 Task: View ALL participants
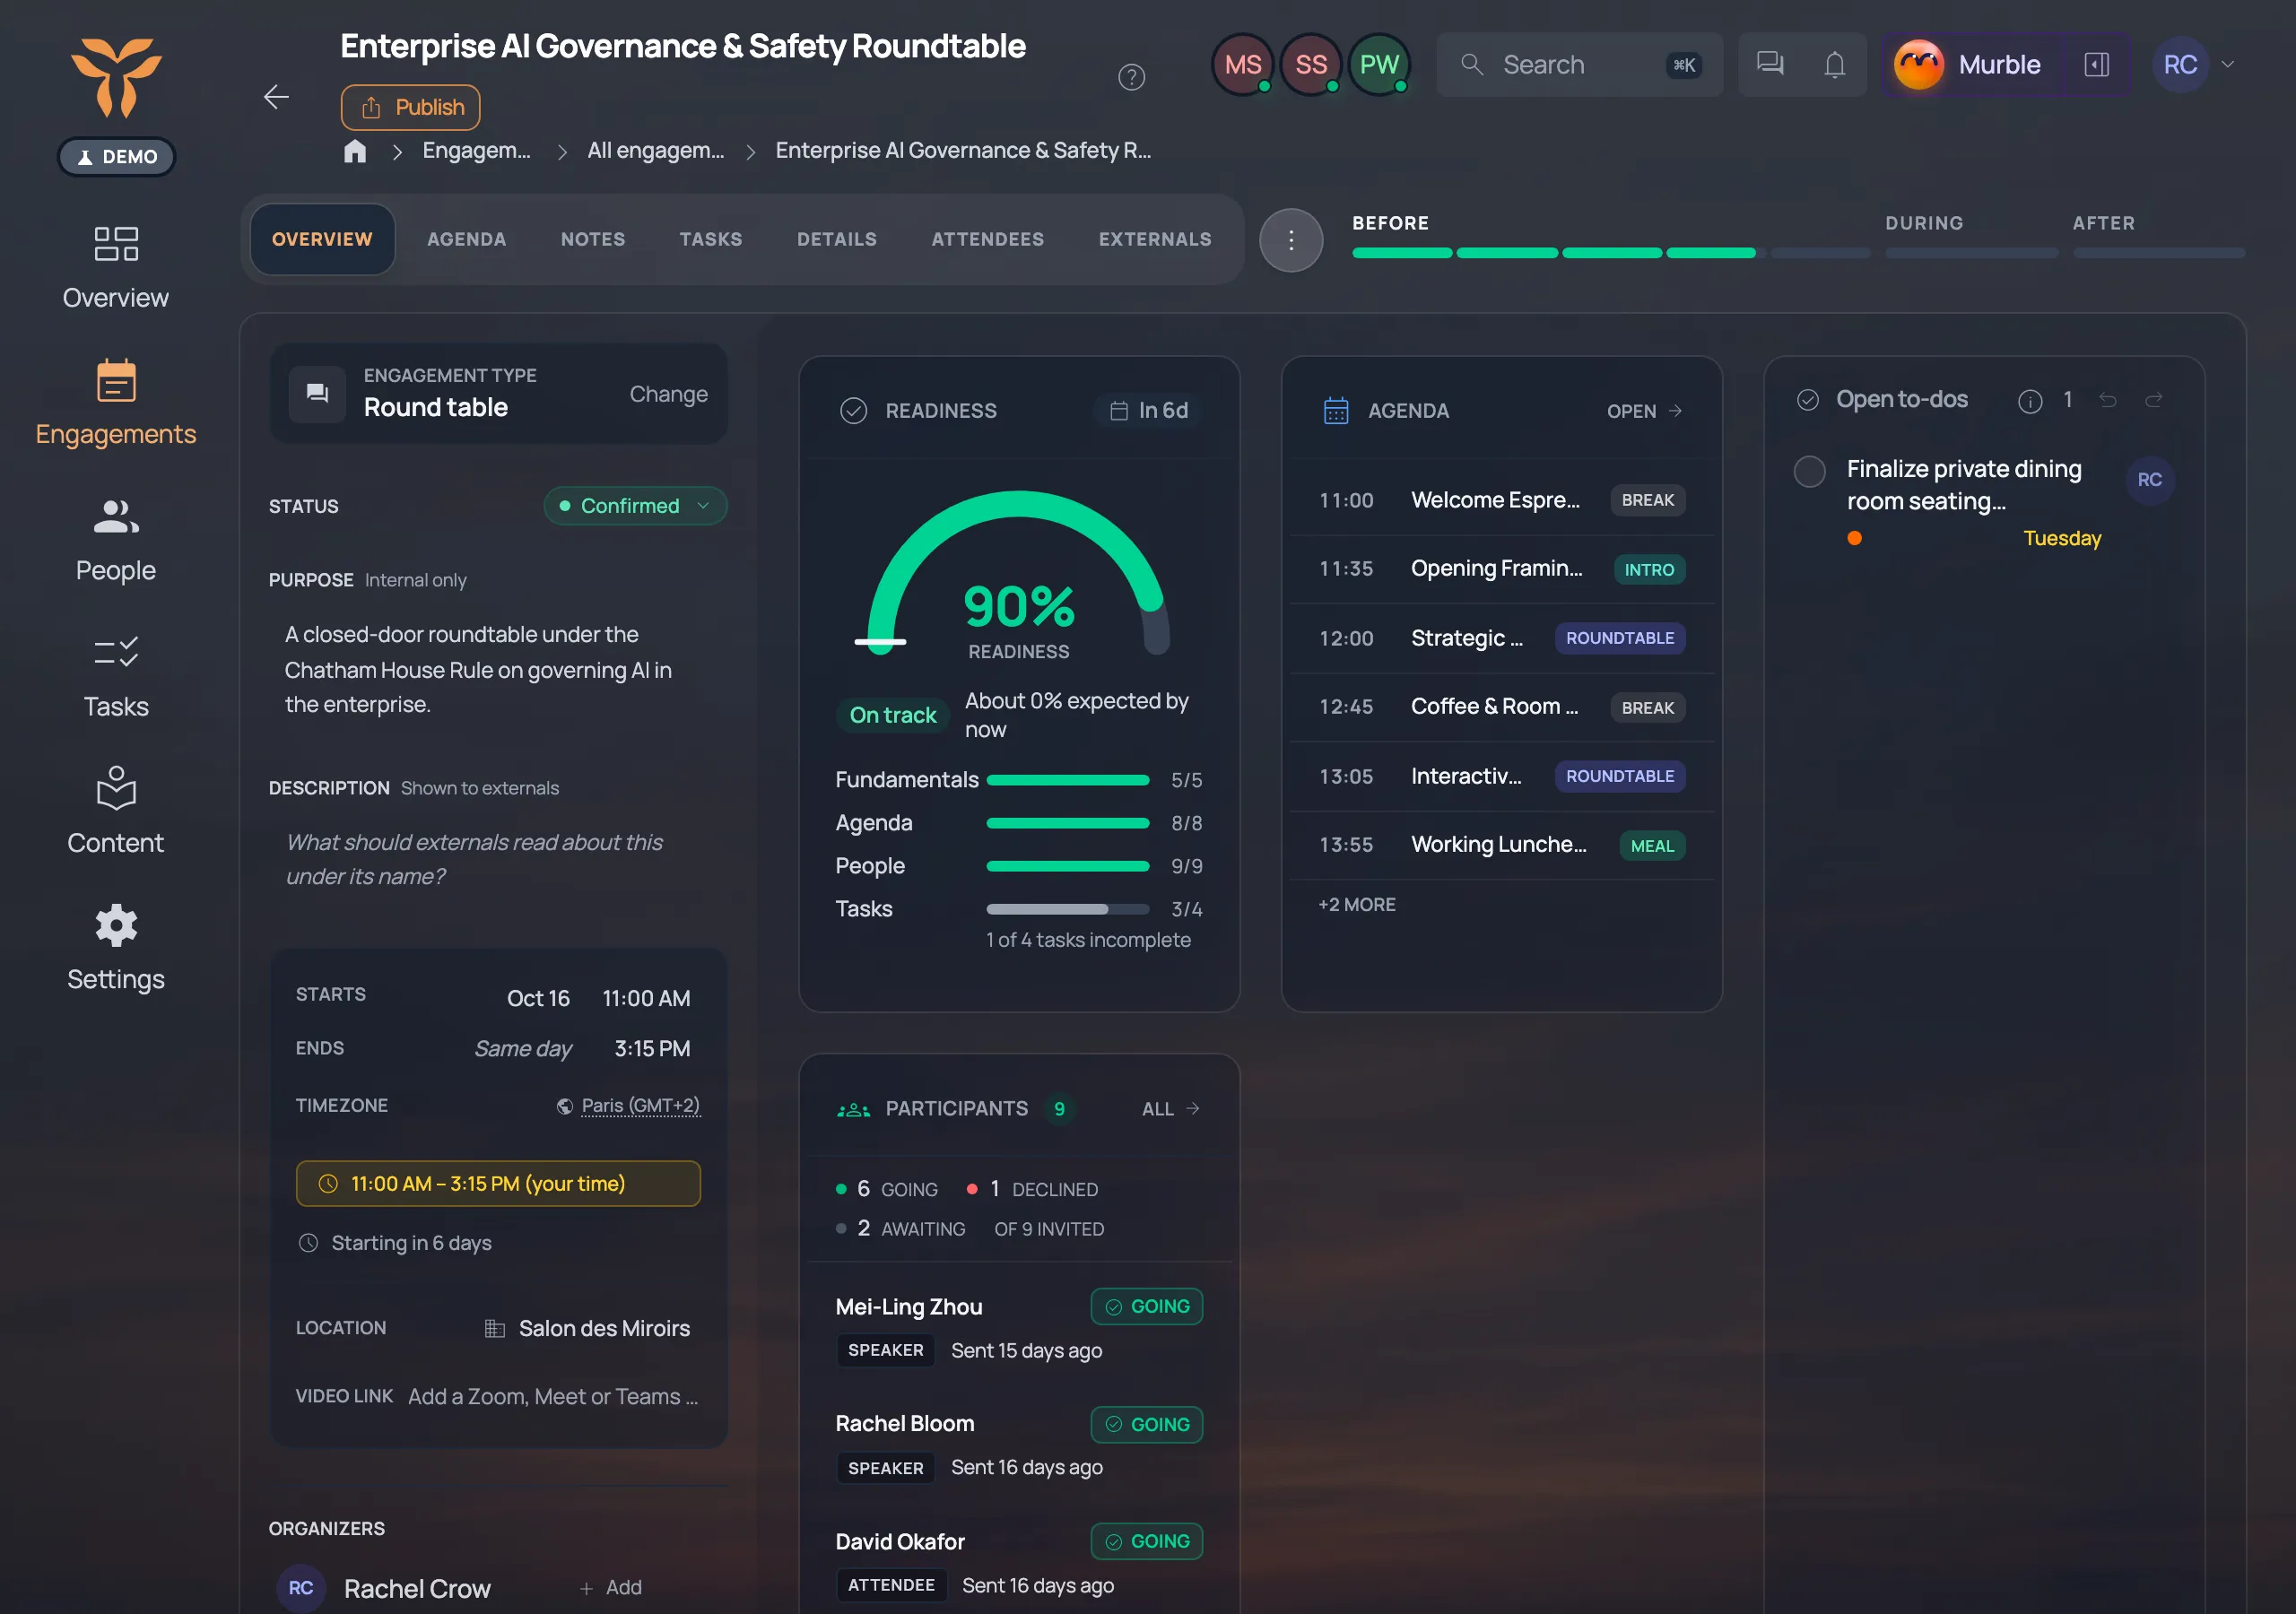1170,1108
